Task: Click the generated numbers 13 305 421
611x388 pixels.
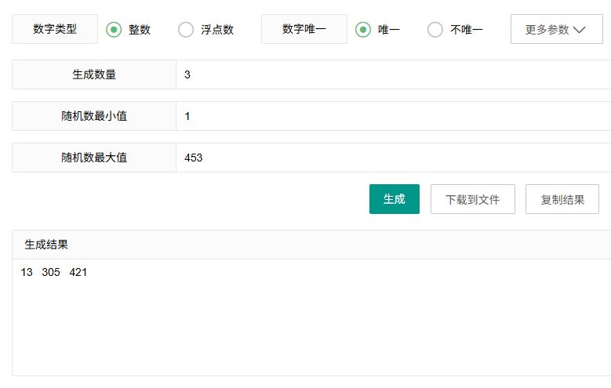Action: click(54, 272)
